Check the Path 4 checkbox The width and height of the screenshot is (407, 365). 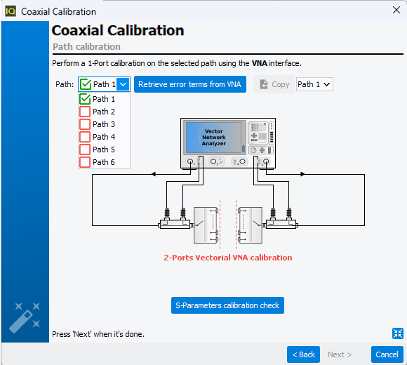85,137
